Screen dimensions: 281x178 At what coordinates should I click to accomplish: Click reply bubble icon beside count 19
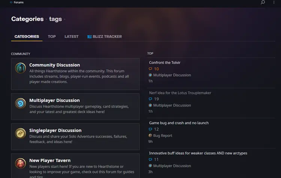click(150, 99)
